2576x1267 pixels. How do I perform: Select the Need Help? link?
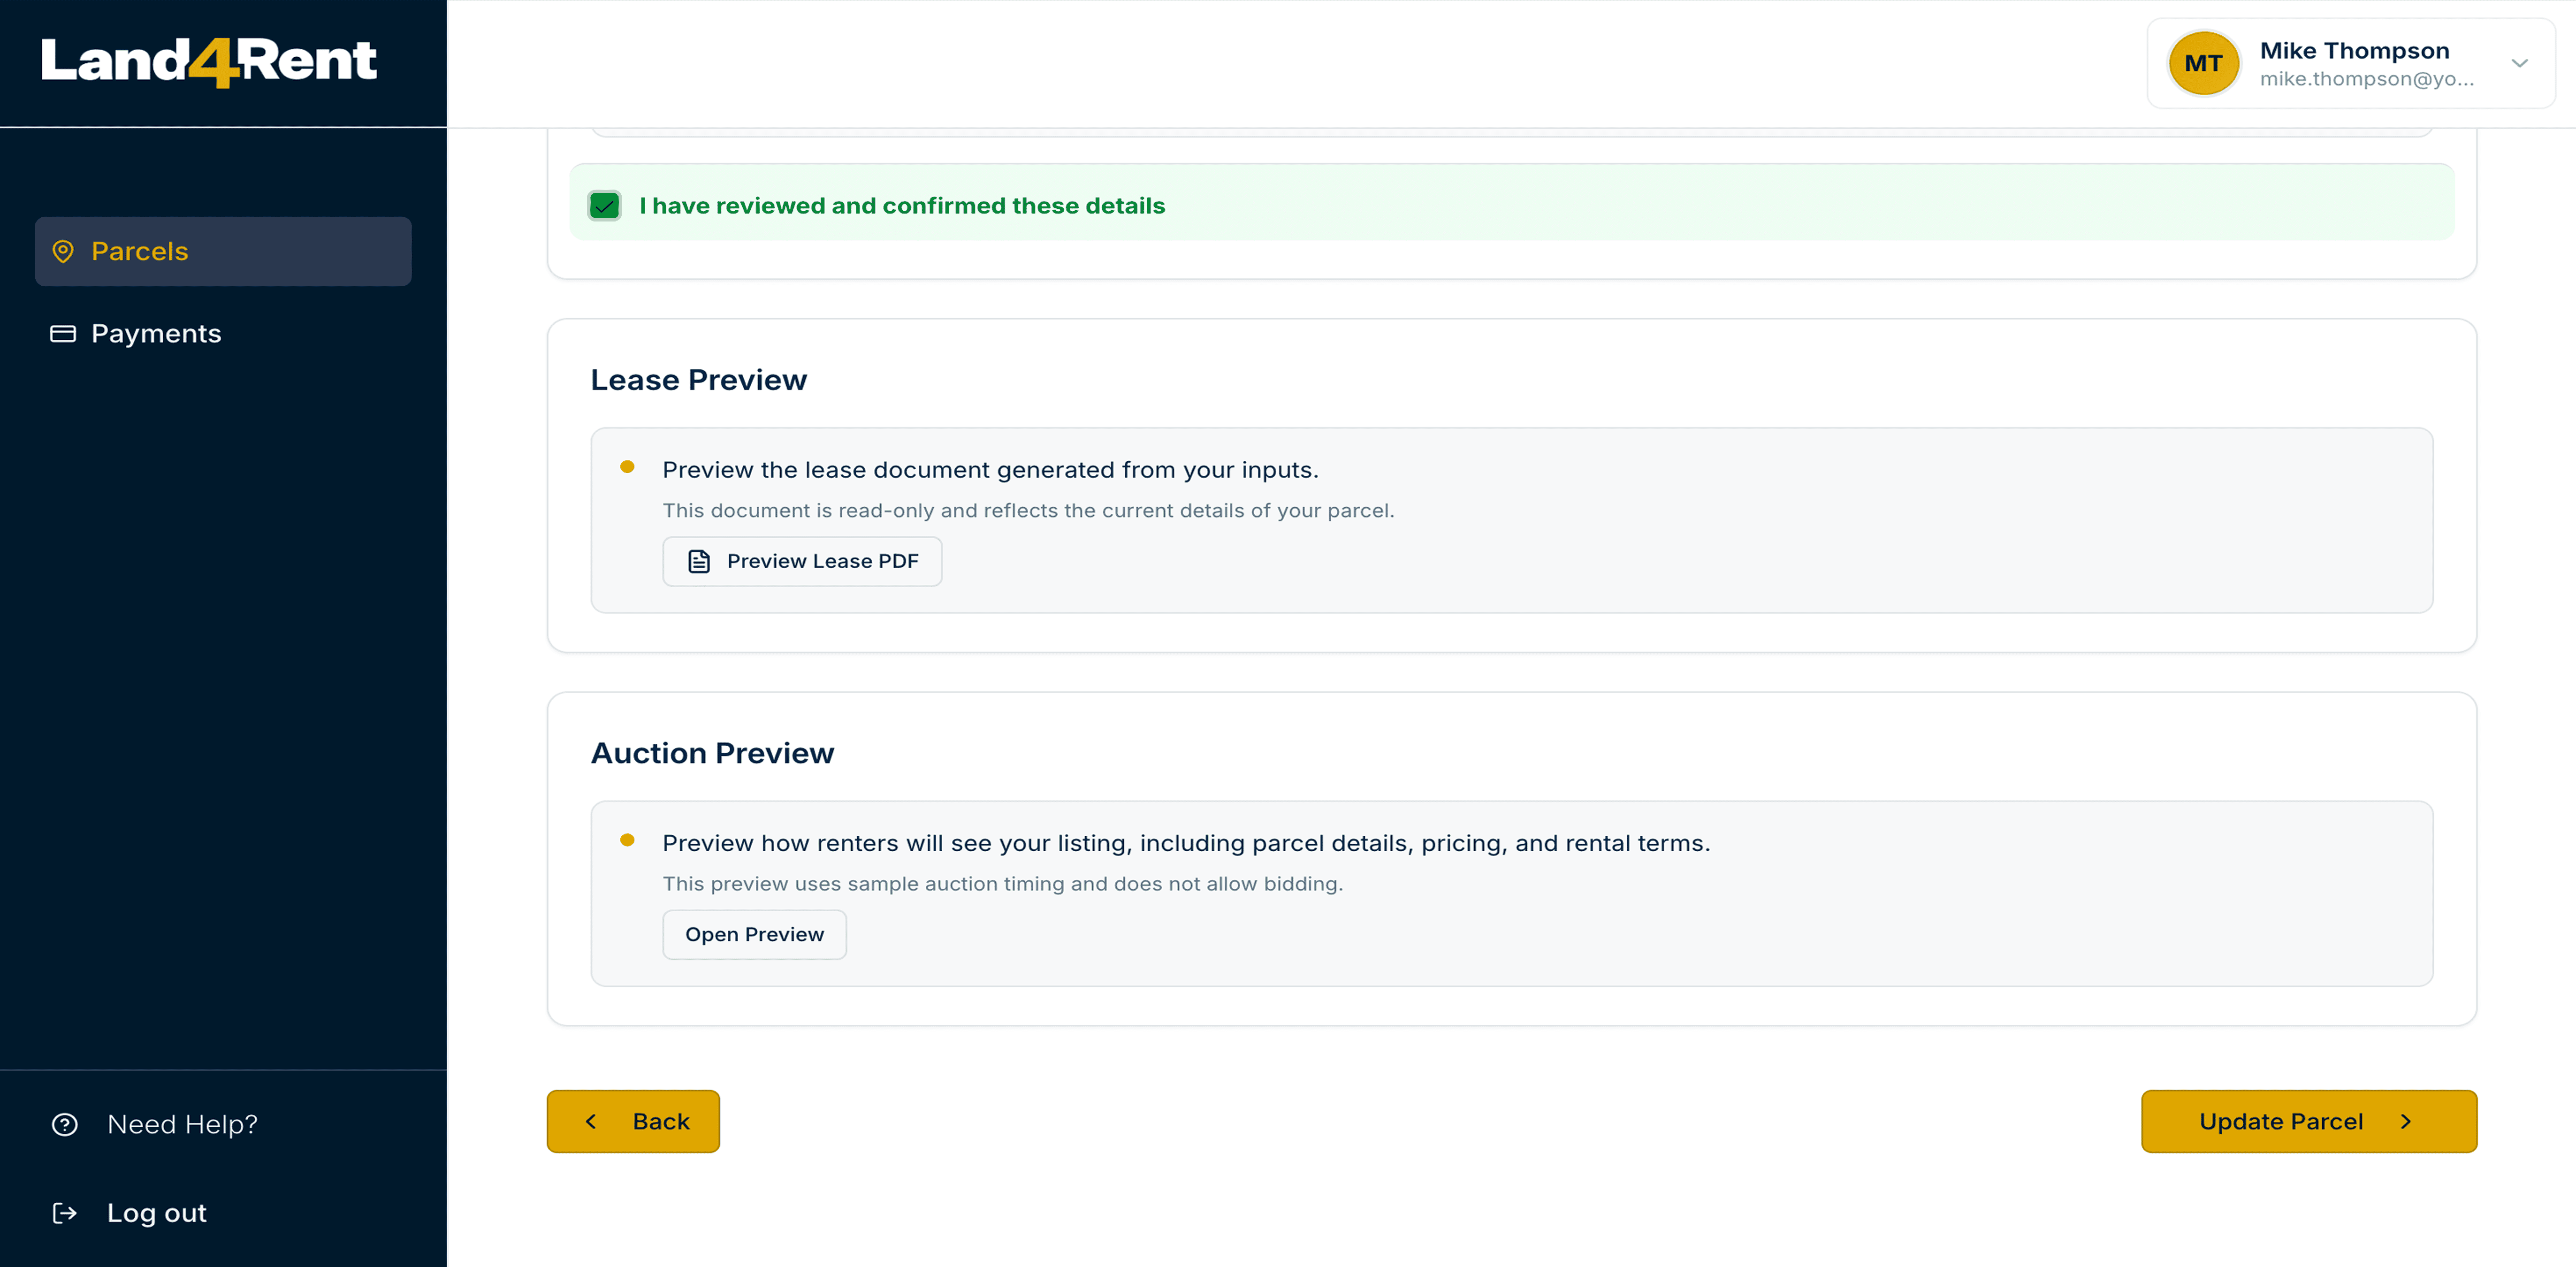182,1125
